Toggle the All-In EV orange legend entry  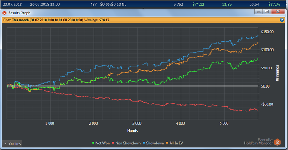174,143
